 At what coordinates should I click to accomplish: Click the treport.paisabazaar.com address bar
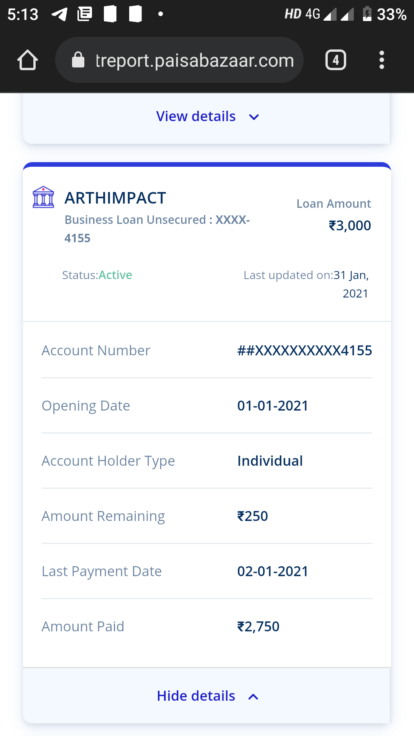(x=194, y=60)
